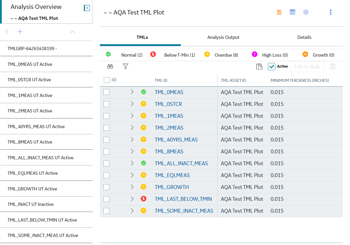Open the settings gear icon
This screenshot has width=350, height=245.
coord(306,12)
